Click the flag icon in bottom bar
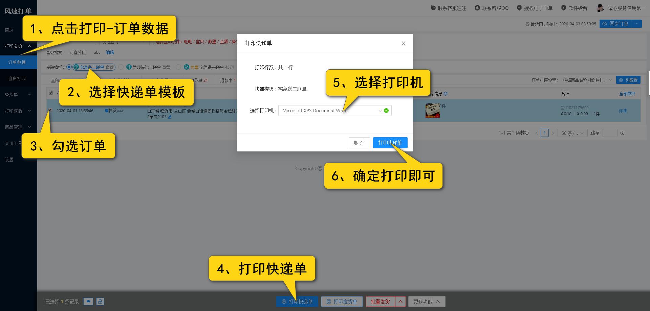The image size is (650, 311). [88, 301]
